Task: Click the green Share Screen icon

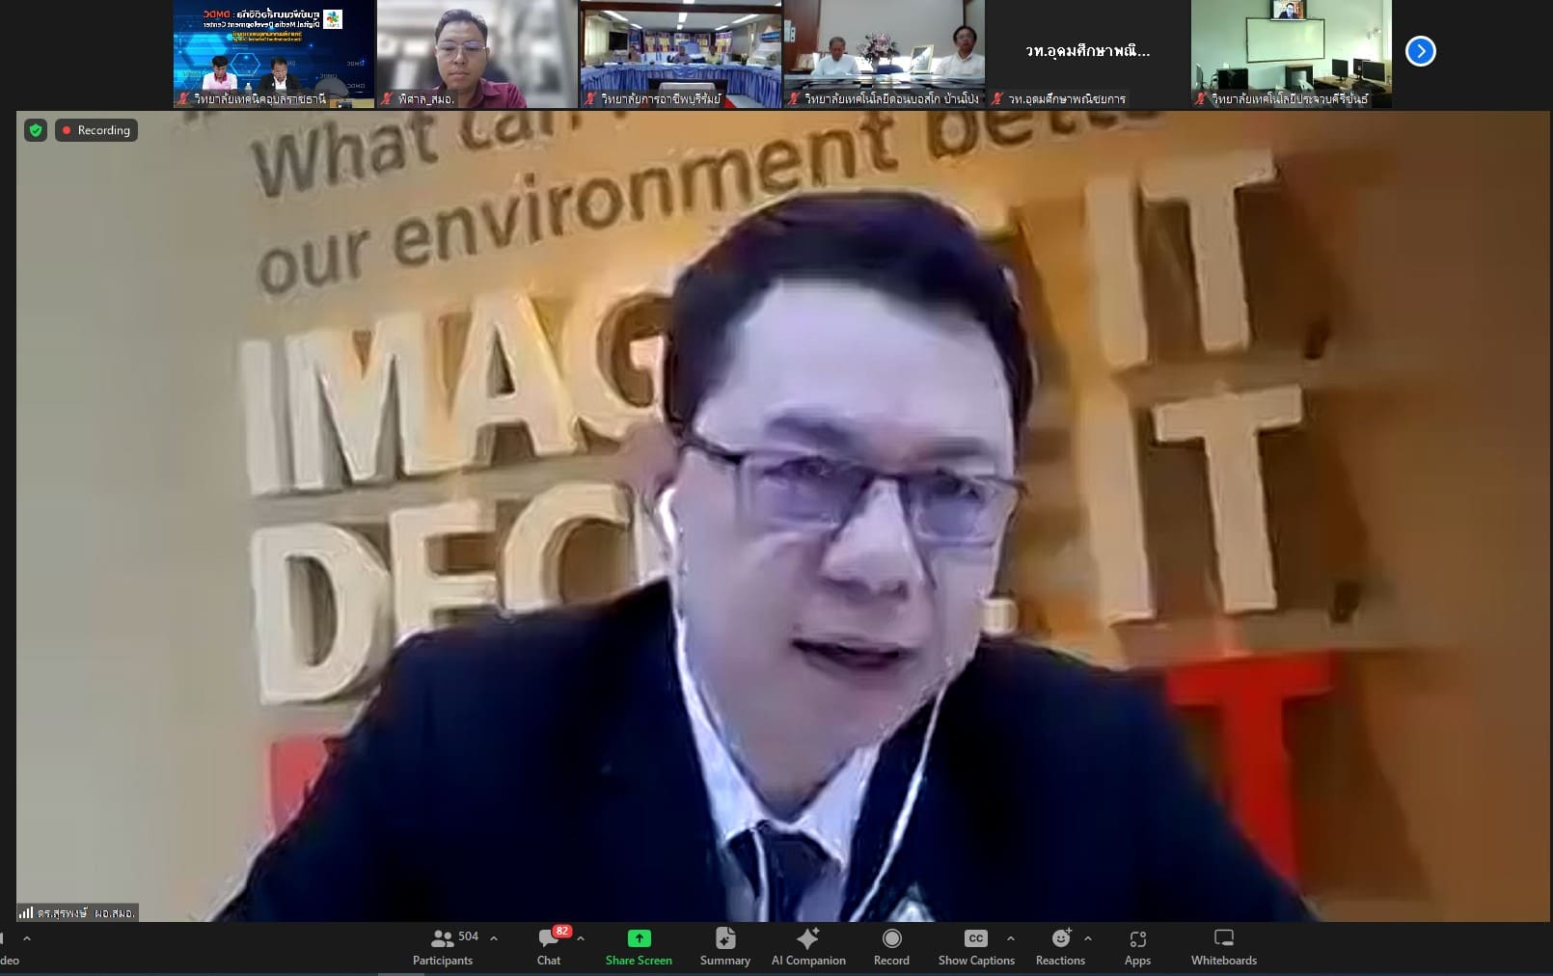Action: pyautogui.click(x=639, y=938)
